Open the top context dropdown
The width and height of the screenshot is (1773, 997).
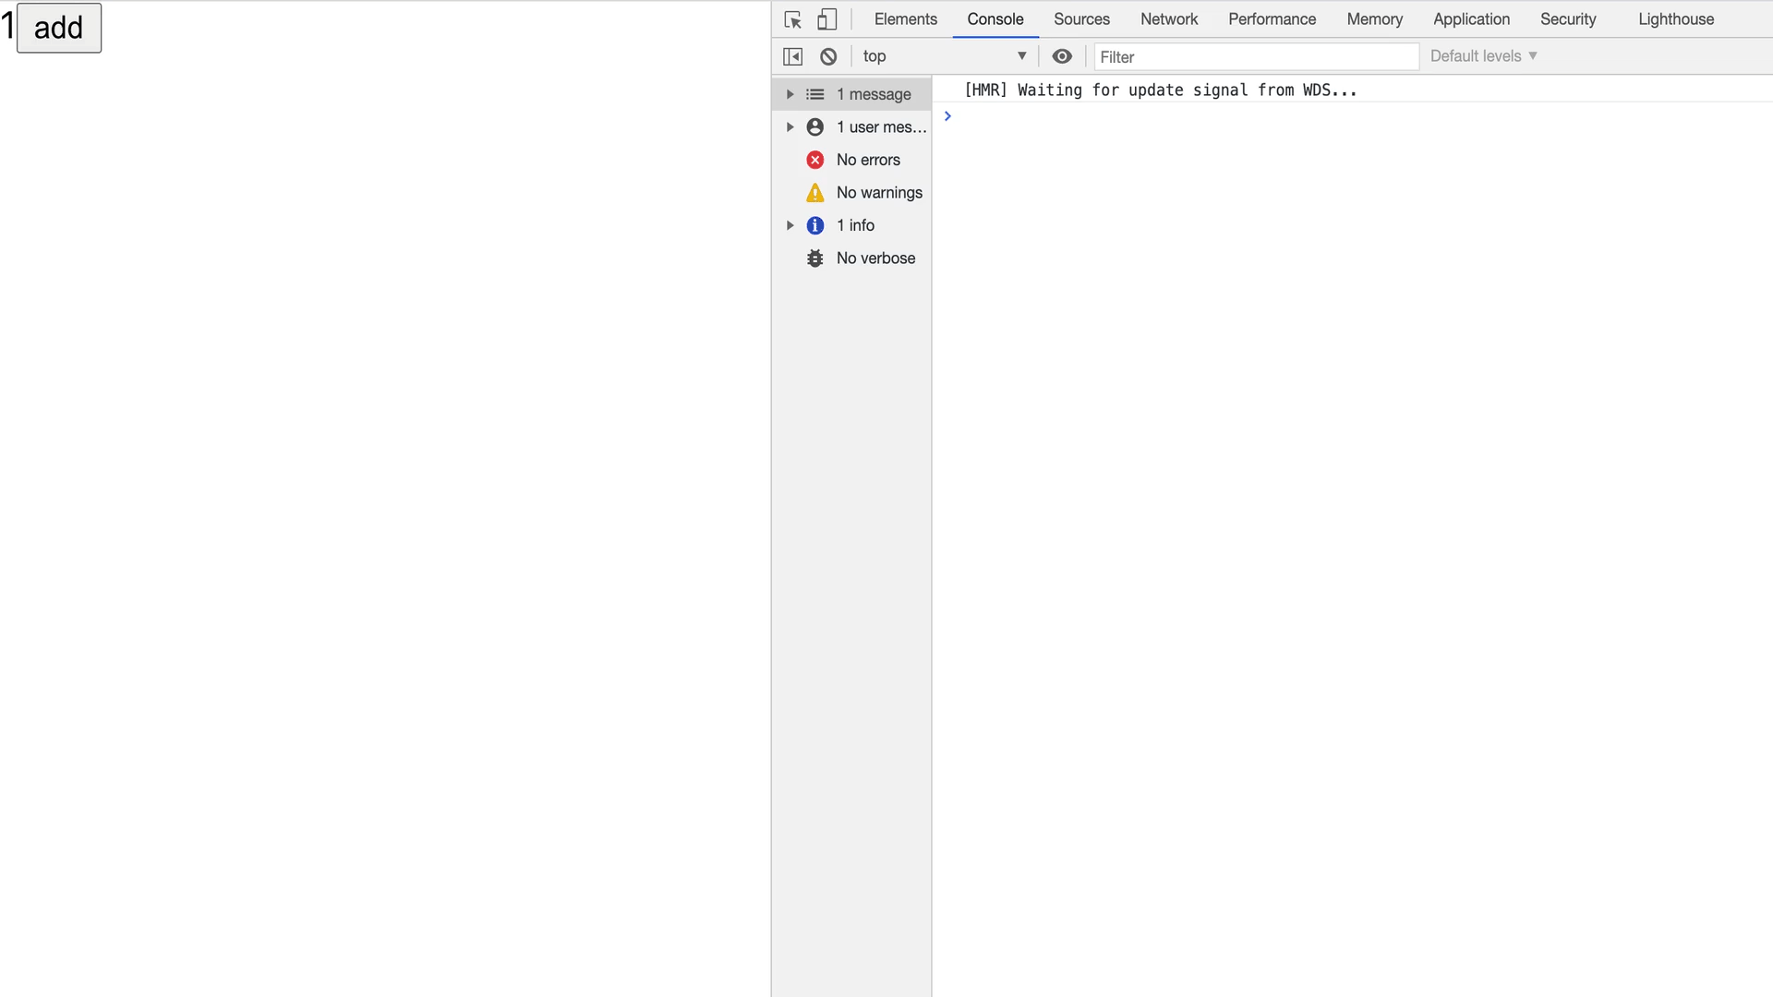tap(944, 56)
